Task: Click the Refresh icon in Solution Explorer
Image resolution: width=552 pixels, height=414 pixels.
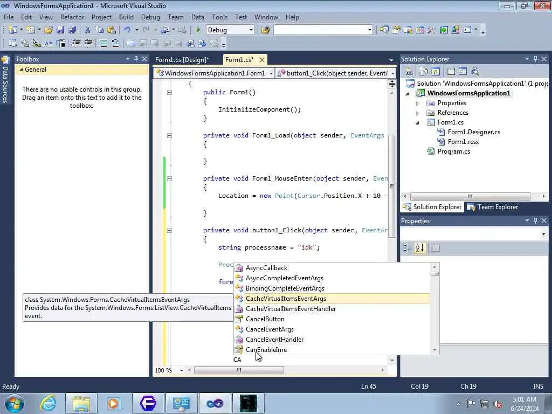Action: (436, 72)
